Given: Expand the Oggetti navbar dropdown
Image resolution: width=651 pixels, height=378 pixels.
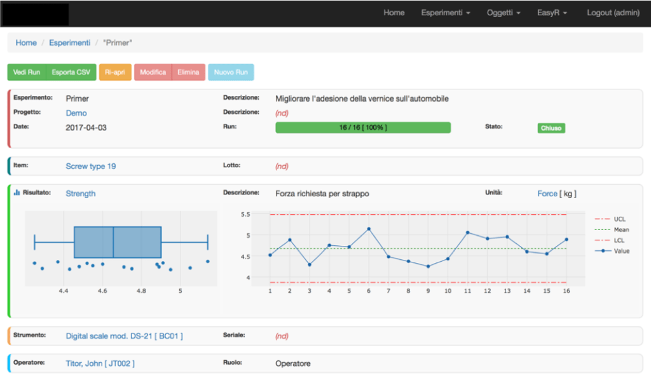Looking at the screenshot, I should tap(504, 13).
